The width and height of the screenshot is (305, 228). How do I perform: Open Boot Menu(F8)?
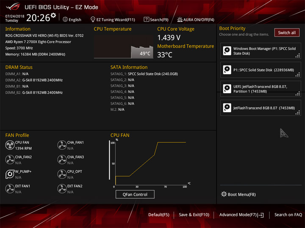238,195
